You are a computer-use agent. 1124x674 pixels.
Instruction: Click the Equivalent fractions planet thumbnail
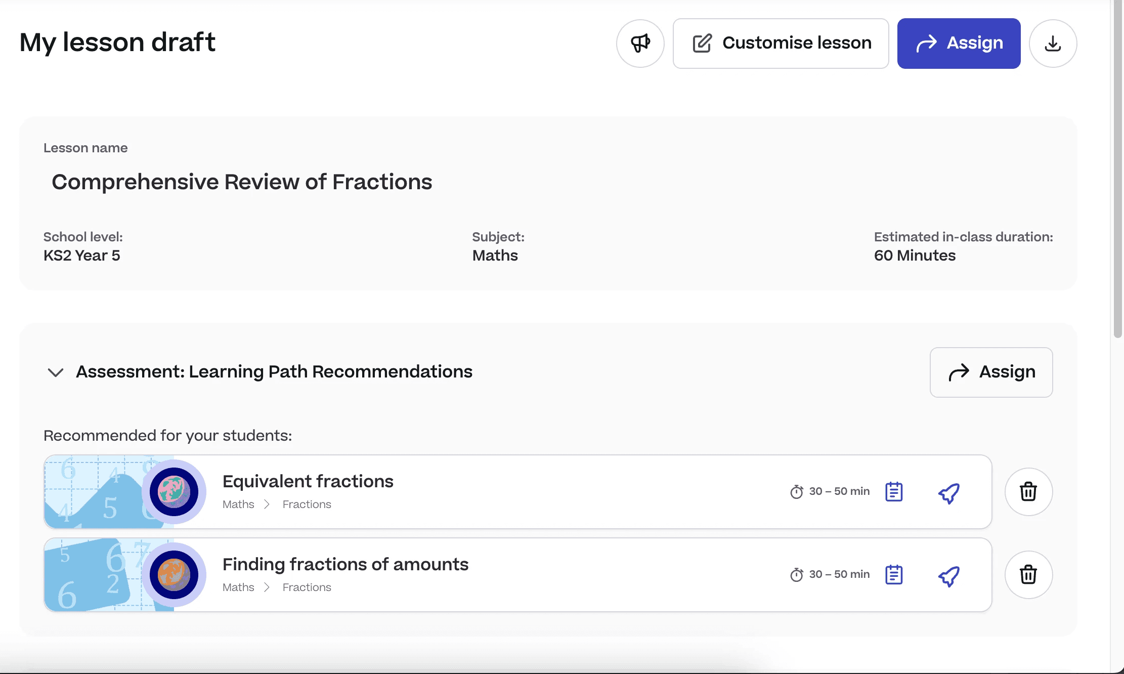(174, 492)
